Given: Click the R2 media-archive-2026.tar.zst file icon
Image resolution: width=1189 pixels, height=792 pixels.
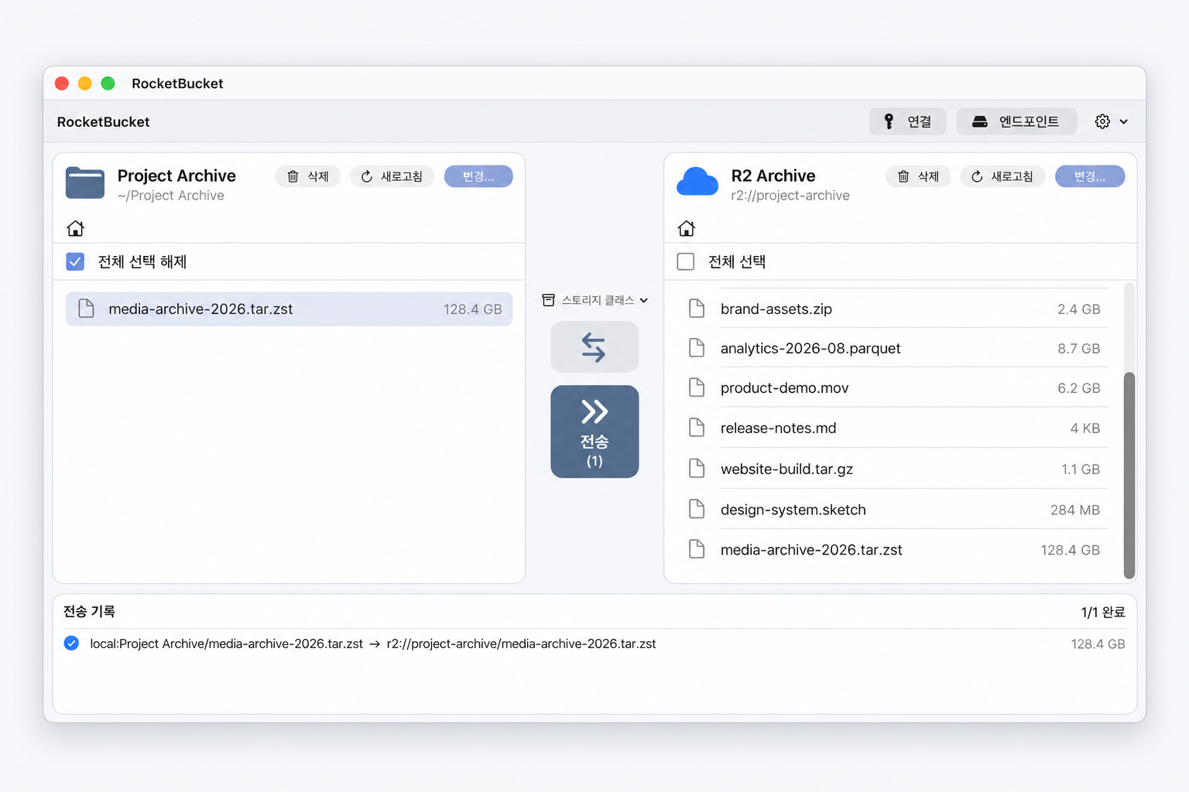Looking at the screenshot, I should [697, 550].
